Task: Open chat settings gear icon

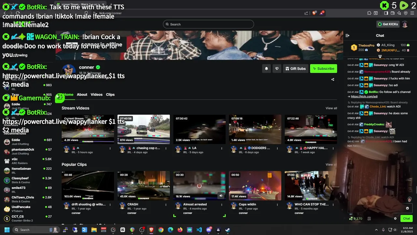Action: (x=395, y=219)
